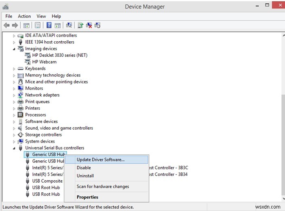The image size is (285, 211).
Task: Click the Update Driver Software toolbar icon
Action: click(x=80, y=25)
